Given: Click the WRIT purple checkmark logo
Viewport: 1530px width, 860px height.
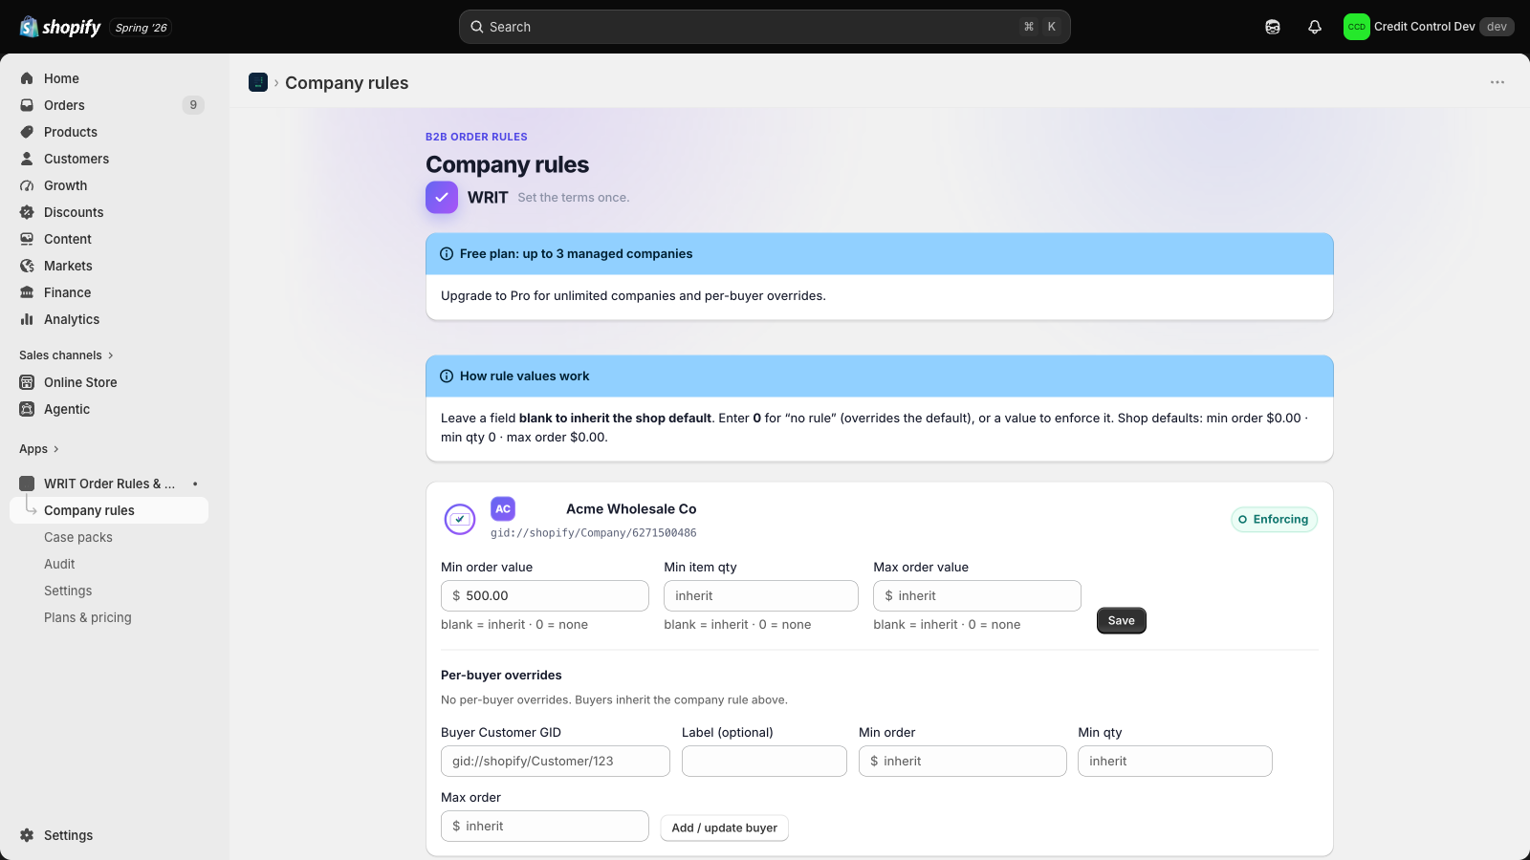Looking at the screenshot, I should click(x=442, y=197).
